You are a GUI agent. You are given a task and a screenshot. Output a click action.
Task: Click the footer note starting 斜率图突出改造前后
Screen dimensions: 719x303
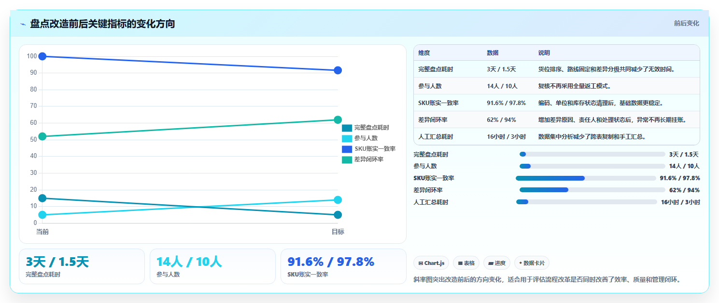tap(547, 279)
